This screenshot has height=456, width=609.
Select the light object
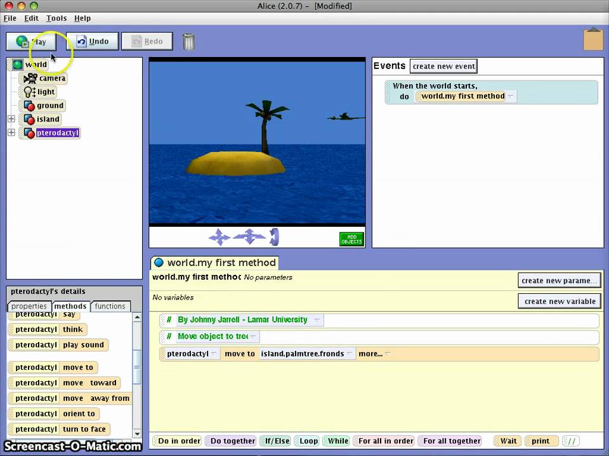pyautogui.click(x=39, y=92)
